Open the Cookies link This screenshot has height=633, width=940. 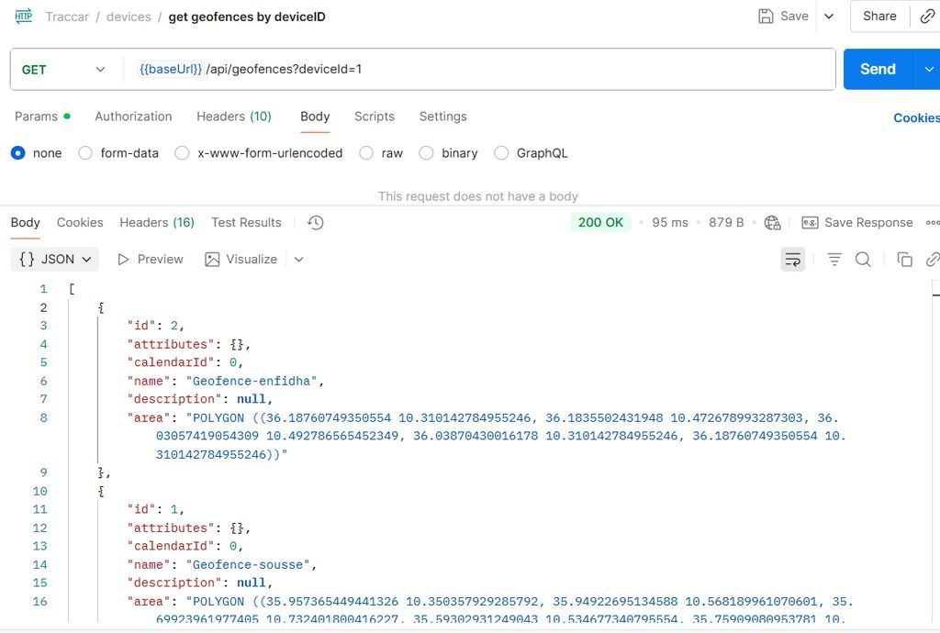[x=915, y=117]
